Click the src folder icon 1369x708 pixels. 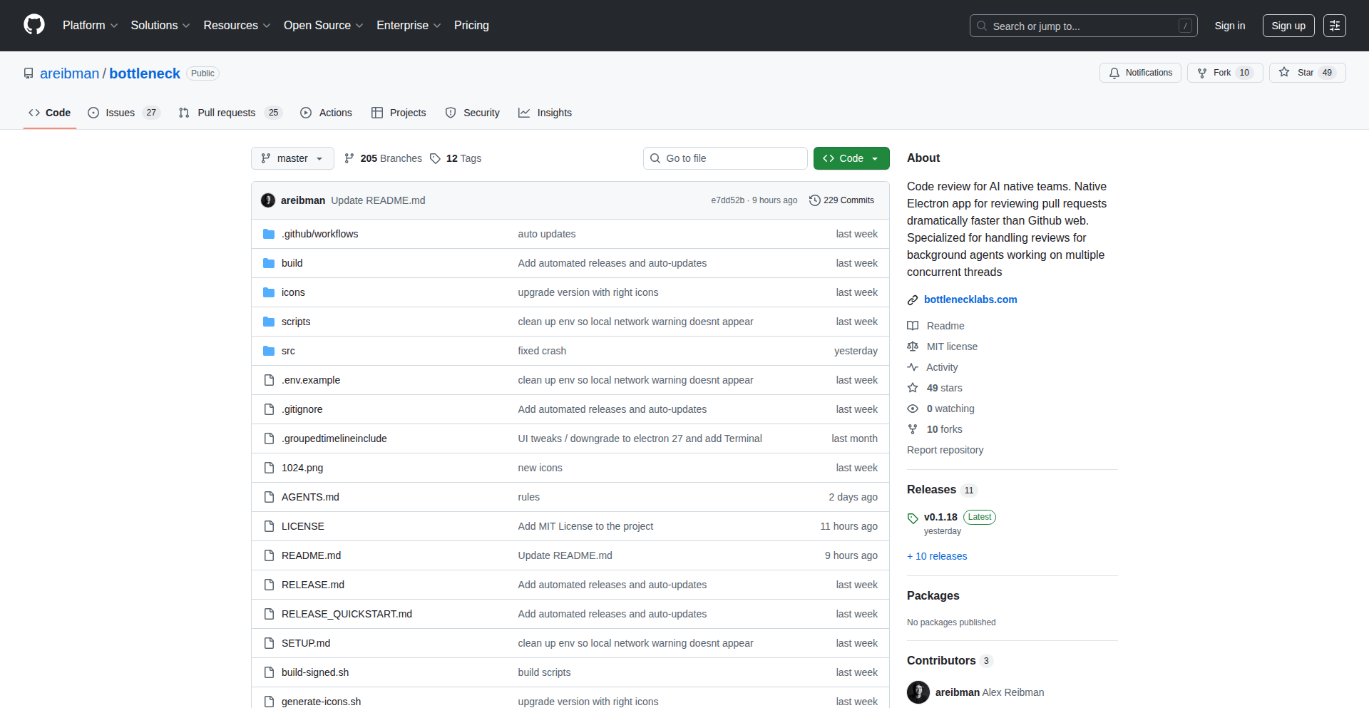[x=269, y=351]
